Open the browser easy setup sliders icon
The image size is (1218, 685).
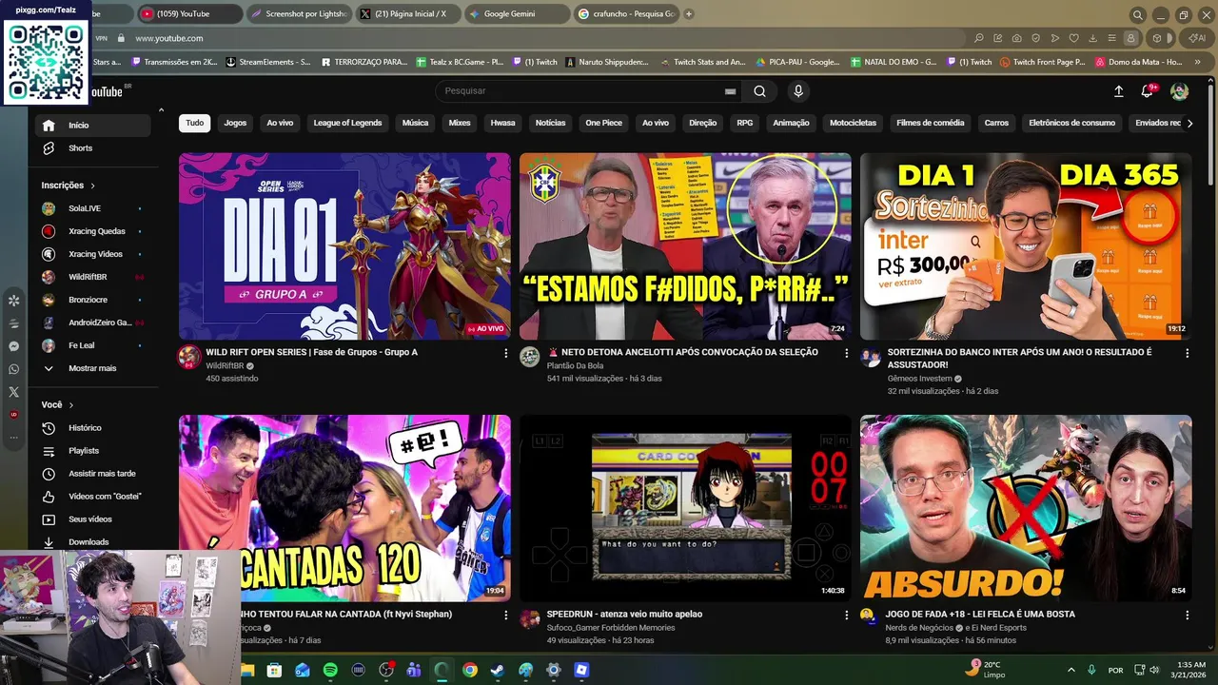[1111, 38]
